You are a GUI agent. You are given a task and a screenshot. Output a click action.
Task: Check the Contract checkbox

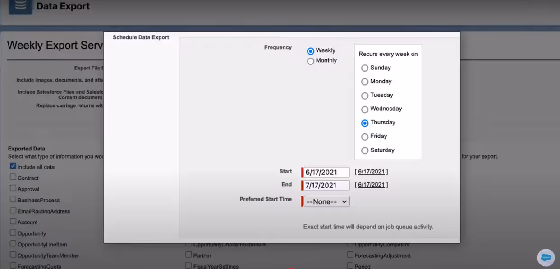[13, 178]
